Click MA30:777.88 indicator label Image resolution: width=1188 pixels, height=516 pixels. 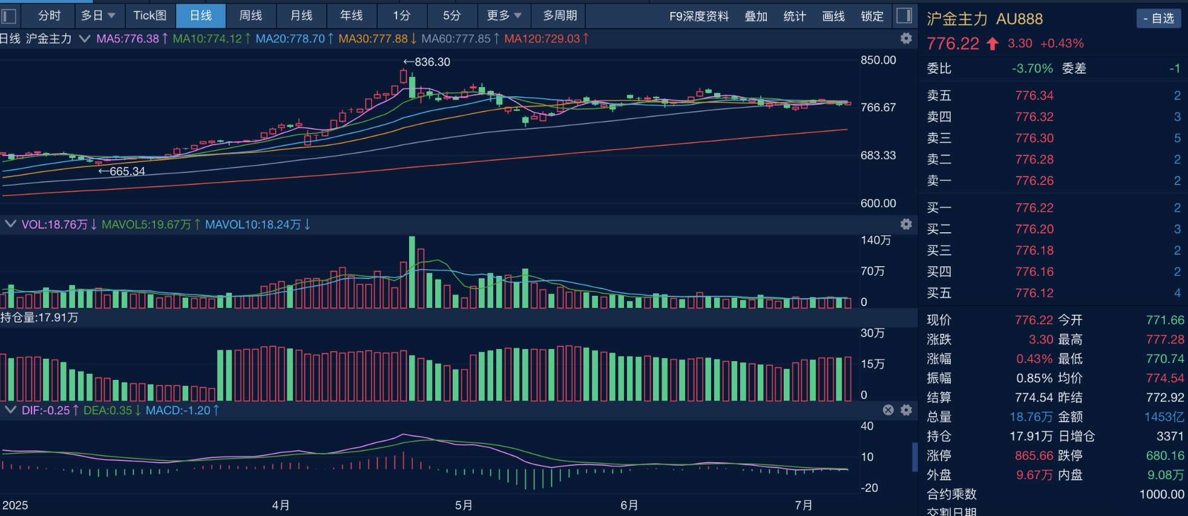(x=377, y=39)
